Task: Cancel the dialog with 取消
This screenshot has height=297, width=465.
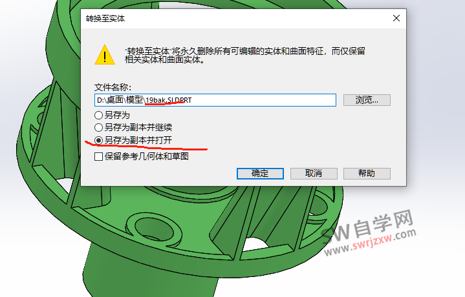Action: pos(314,174)
